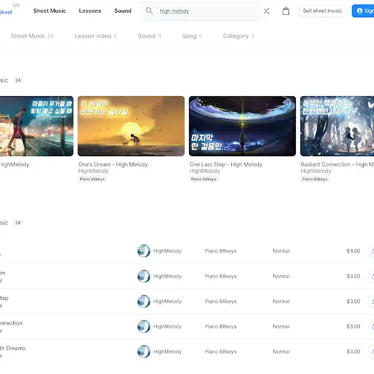Click HighMelody under One Last Step card
The height and width of the screenshot is (374, 374).
tap(204, 171)
